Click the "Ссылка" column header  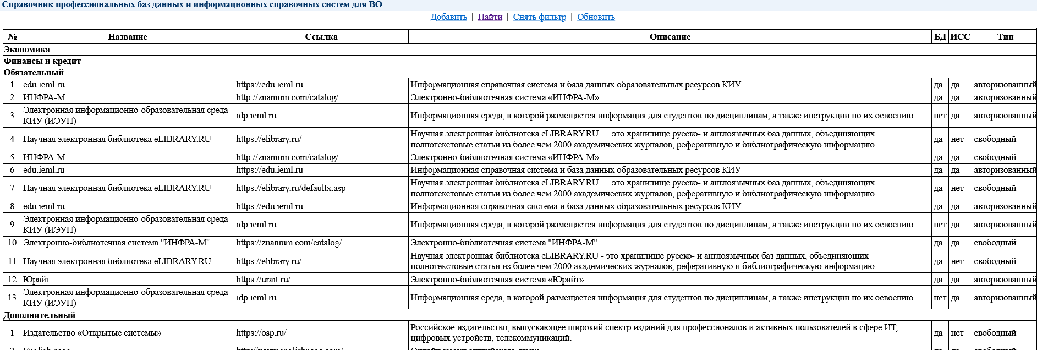click(x=321, y=37)
